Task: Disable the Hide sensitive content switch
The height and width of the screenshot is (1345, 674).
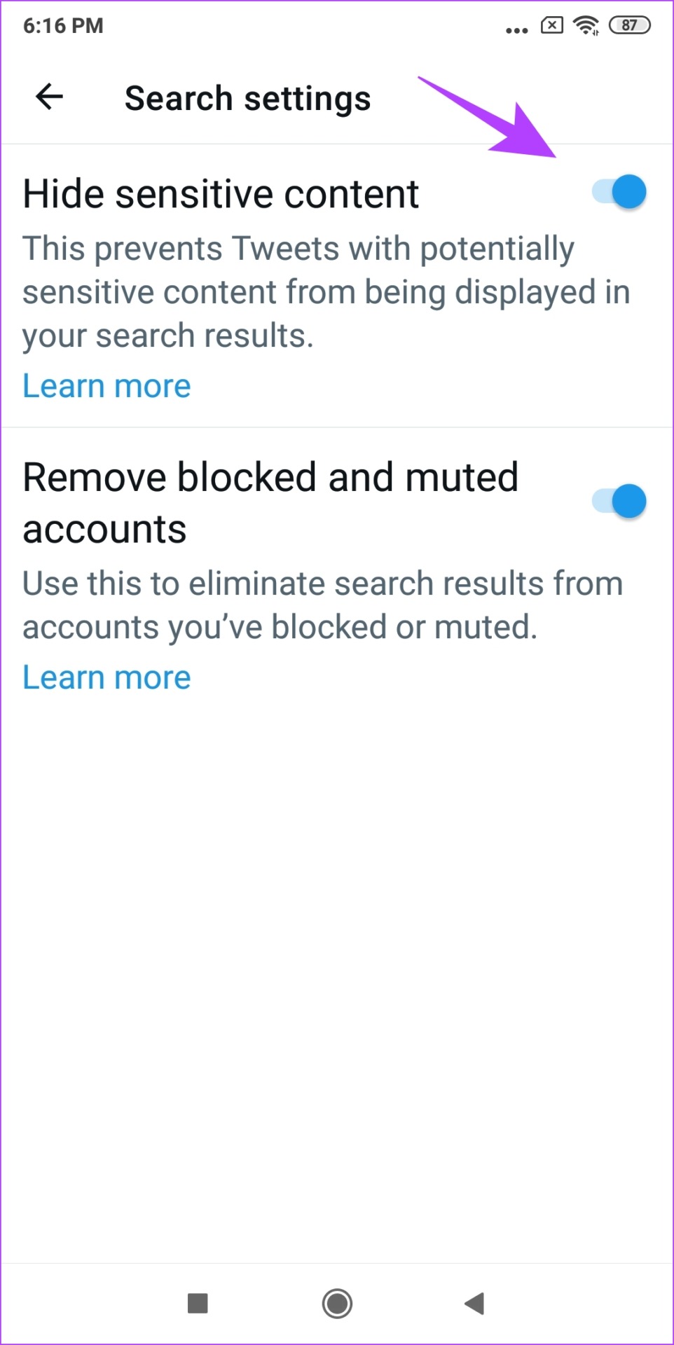Action: pyautogui.click(x=620, y=192)
